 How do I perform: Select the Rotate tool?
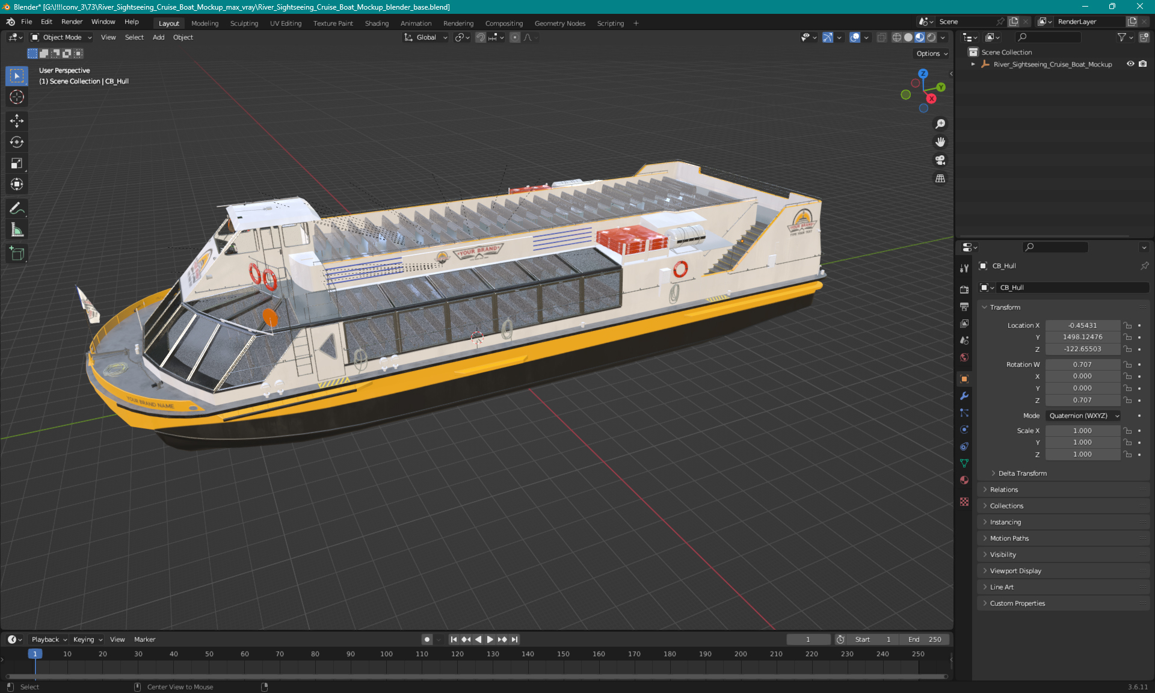(x=17, y=142)
